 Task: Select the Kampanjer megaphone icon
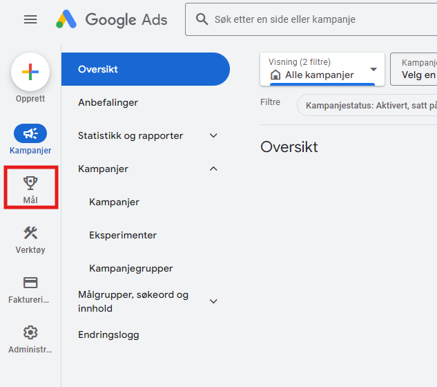[x=30, y=133]
